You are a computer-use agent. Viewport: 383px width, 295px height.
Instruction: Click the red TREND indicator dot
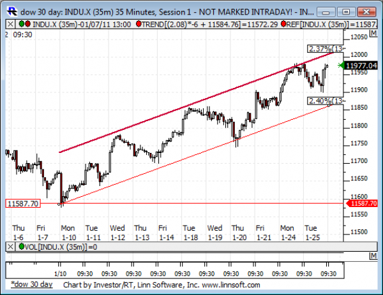coord(139,24)
